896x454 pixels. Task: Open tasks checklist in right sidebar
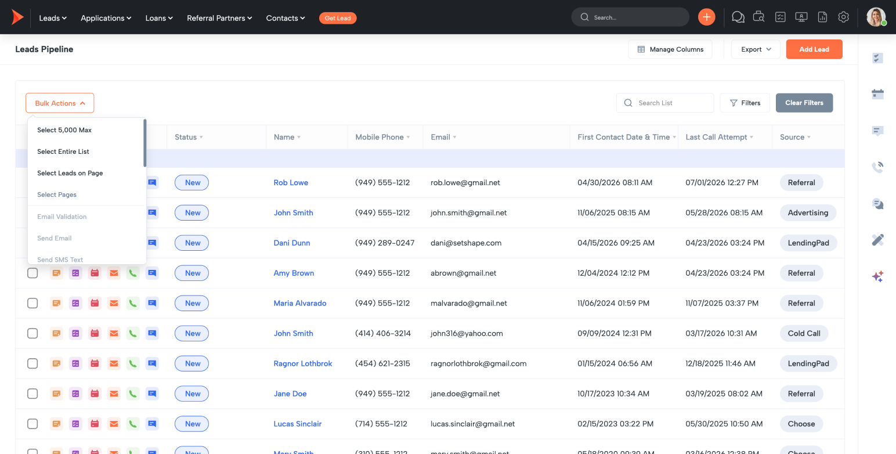(877, 58)
